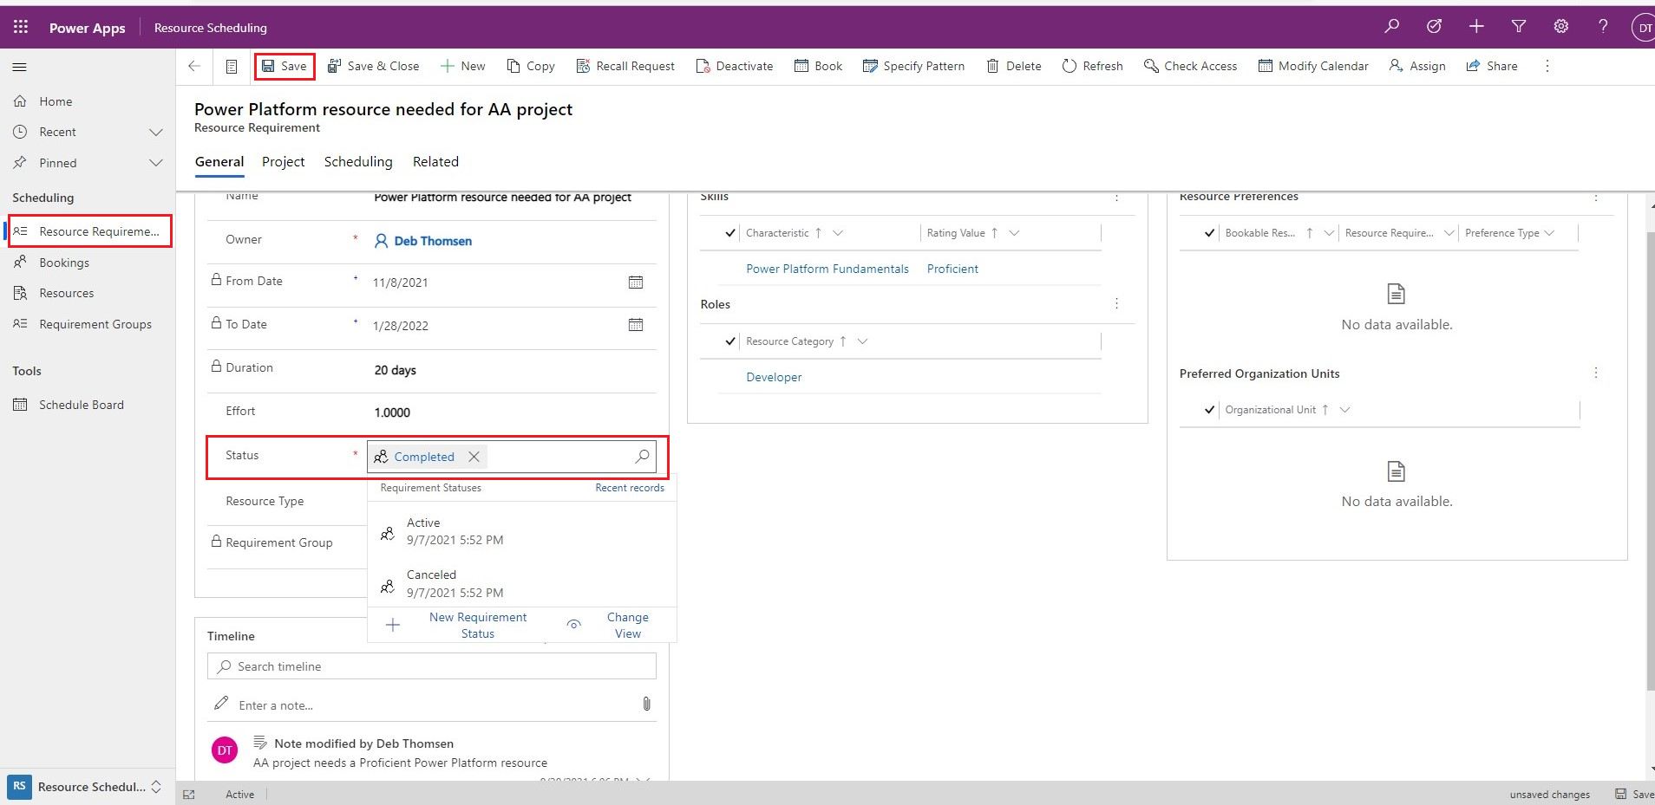Switch to the Scheduling tab
The width and height of the screenshot is (1655, 805).
pyautogui.click(x=358, y=162)
